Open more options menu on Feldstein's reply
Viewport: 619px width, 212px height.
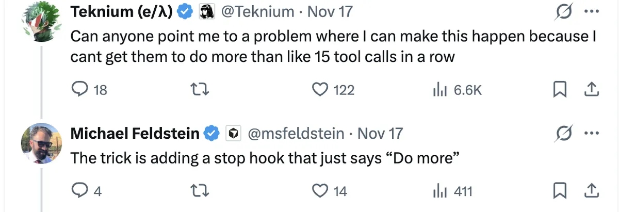click(x=591, y=134)
